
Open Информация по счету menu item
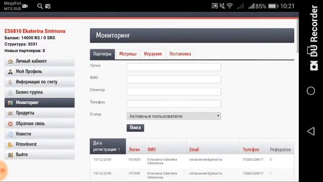pyautogui.click(x=39, y=82)
